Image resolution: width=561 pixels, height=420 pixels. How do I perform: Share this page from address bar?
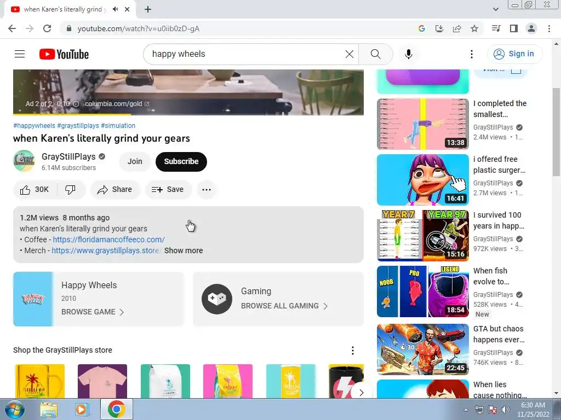click(457, 28)
